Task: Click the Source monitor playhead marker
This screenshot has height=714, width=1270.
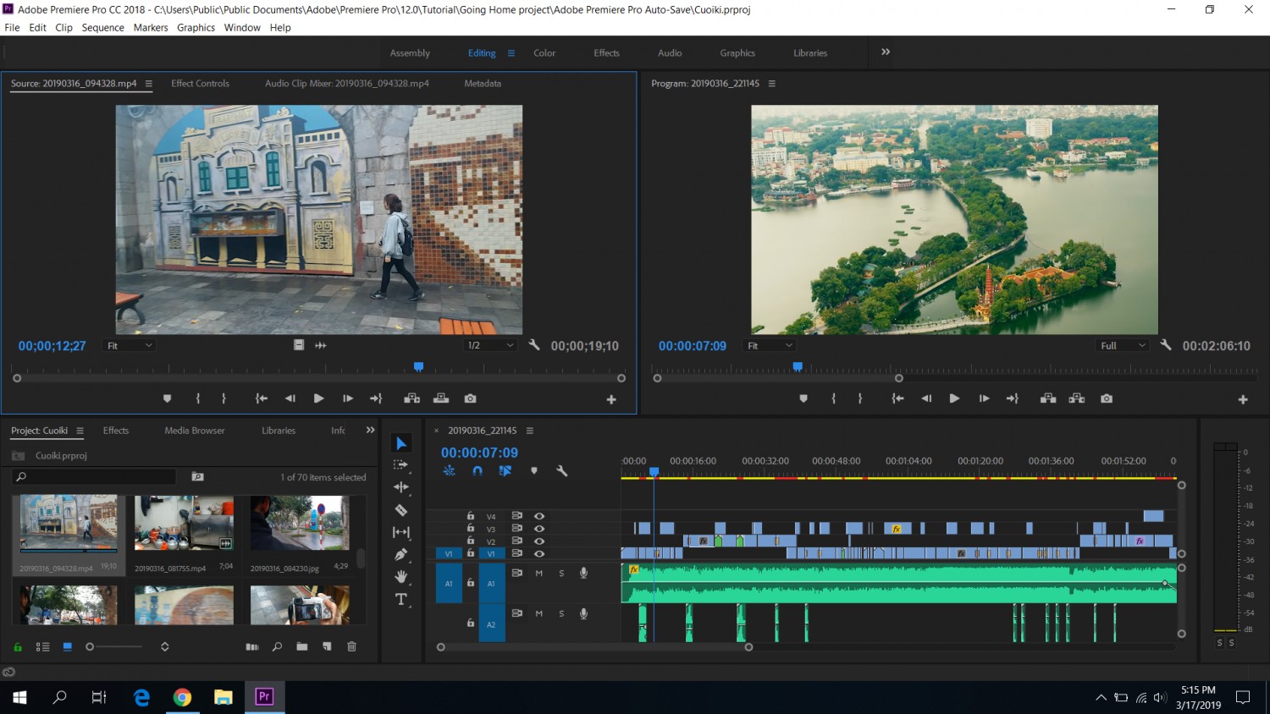Action: (418, 367)
